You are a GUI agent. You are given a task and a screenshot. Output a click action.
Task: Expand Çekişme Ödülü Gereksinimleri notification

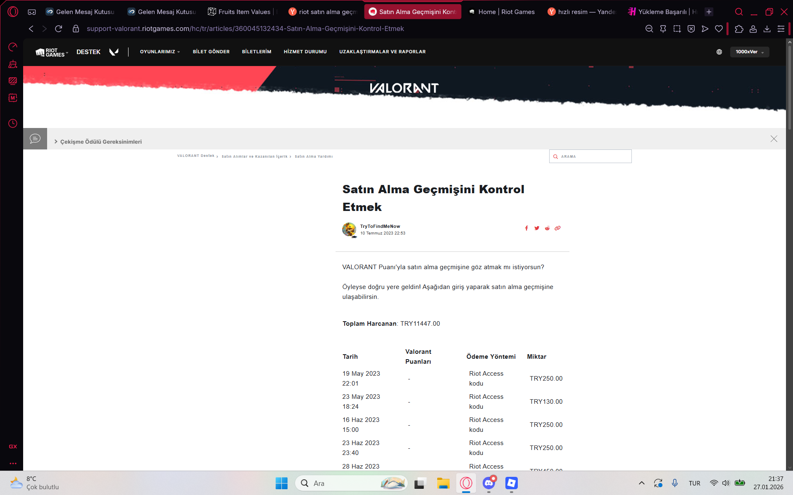coord(98,142)
